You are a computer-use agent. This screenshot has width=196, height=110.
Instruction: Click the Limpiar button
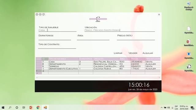tap(118, 53)
